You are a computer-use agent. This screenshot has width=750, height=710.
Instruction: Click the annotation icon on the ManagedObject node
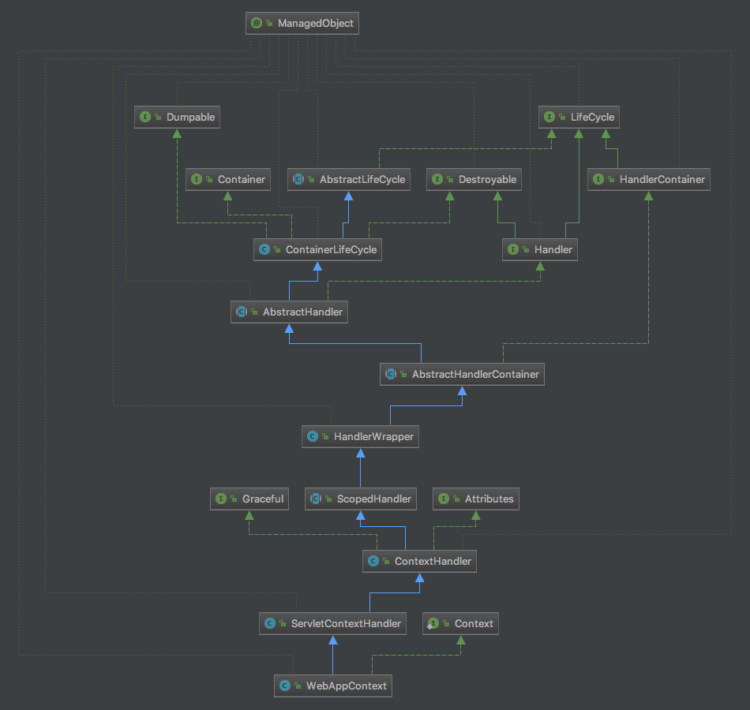[256, 24]
